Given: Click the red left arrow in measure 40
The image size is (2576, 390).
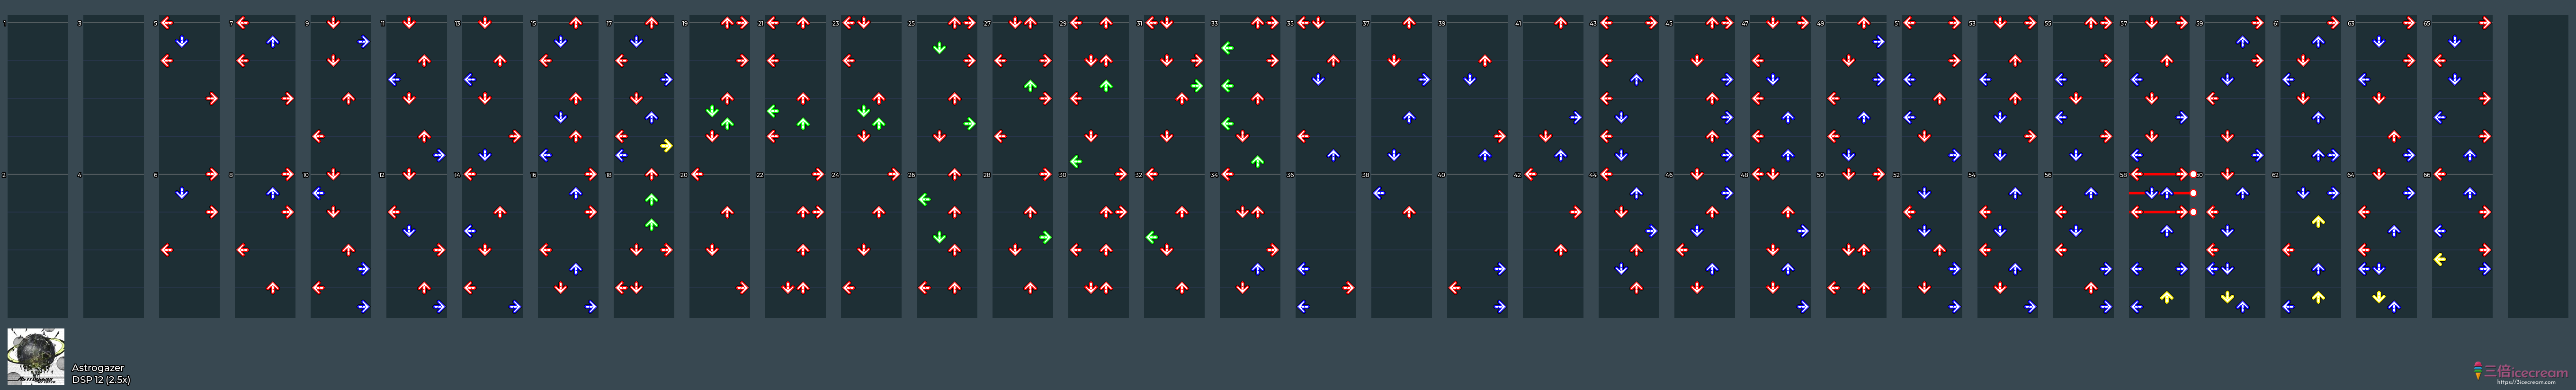Looking at the screenshot, I should 1455,288.
